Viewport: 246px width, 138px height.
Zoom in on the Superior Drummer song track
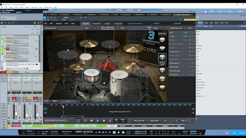point(193,109)
